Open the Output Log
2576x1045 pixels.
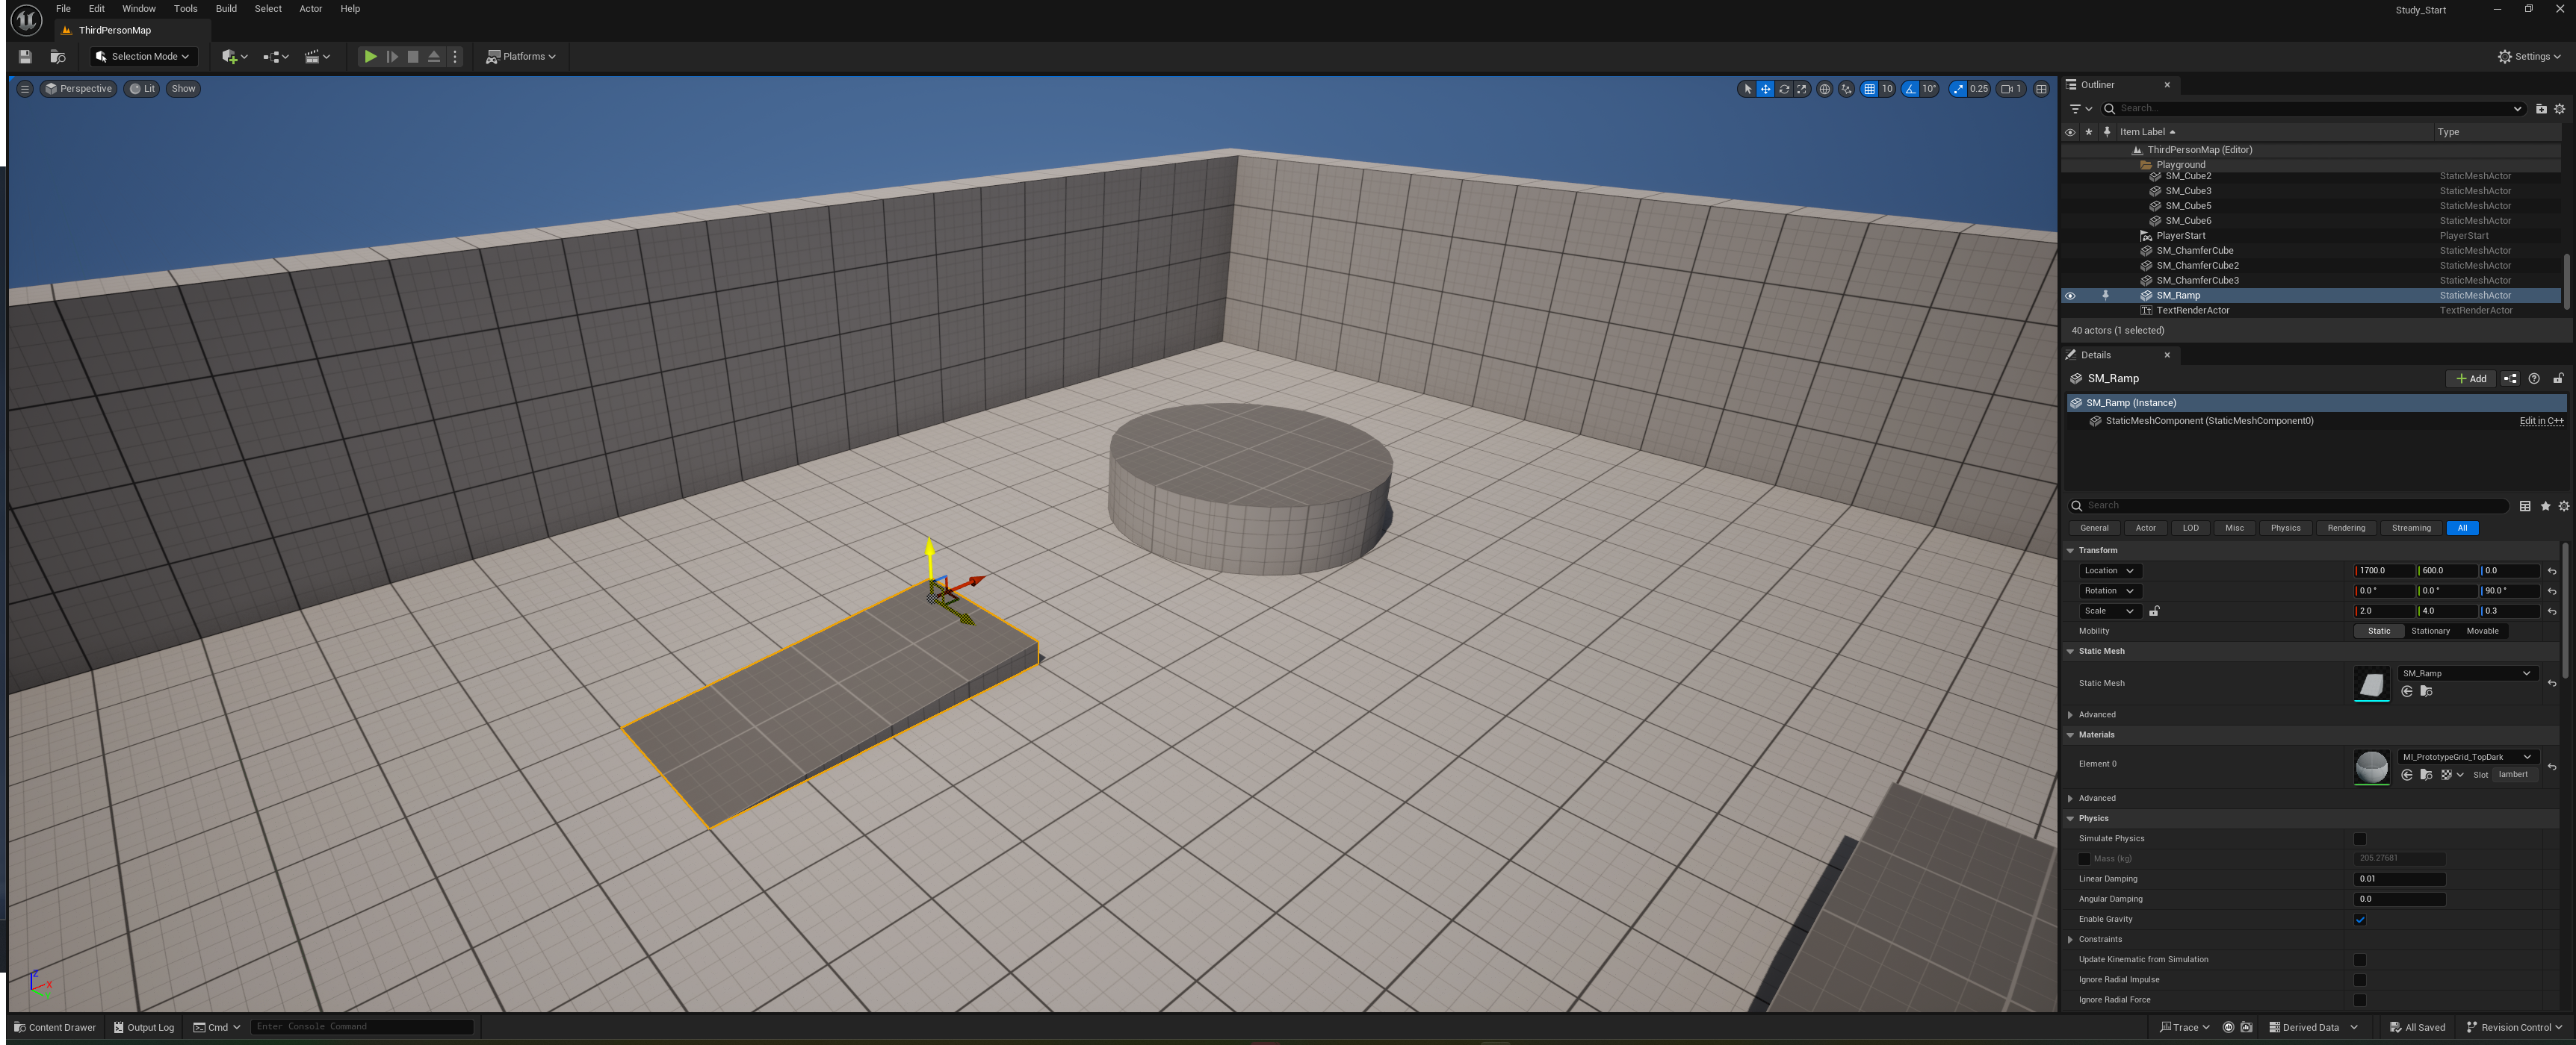144,1027
